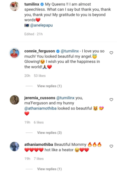Click the tumilinx username
Viewport: 117px width, 176px height.
click(x=32, y=4)
